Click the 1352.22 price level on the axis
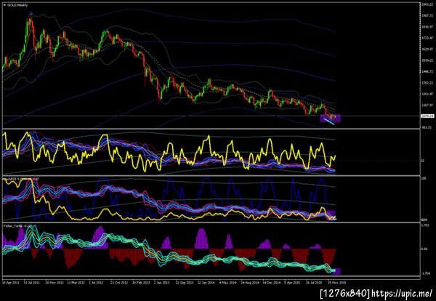This screenshot has width=436, height=301. click(428, 83)
